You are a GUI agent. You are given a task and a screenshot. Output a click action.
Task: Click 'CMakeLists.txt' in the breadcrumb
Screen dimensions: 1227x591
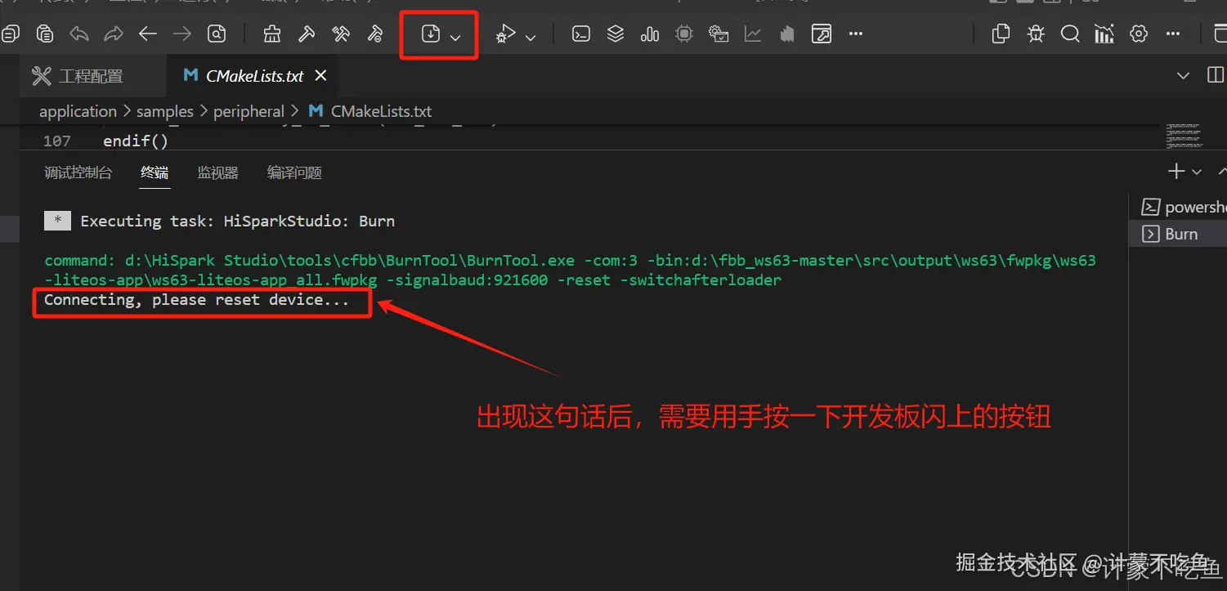[x=381, y=111]
